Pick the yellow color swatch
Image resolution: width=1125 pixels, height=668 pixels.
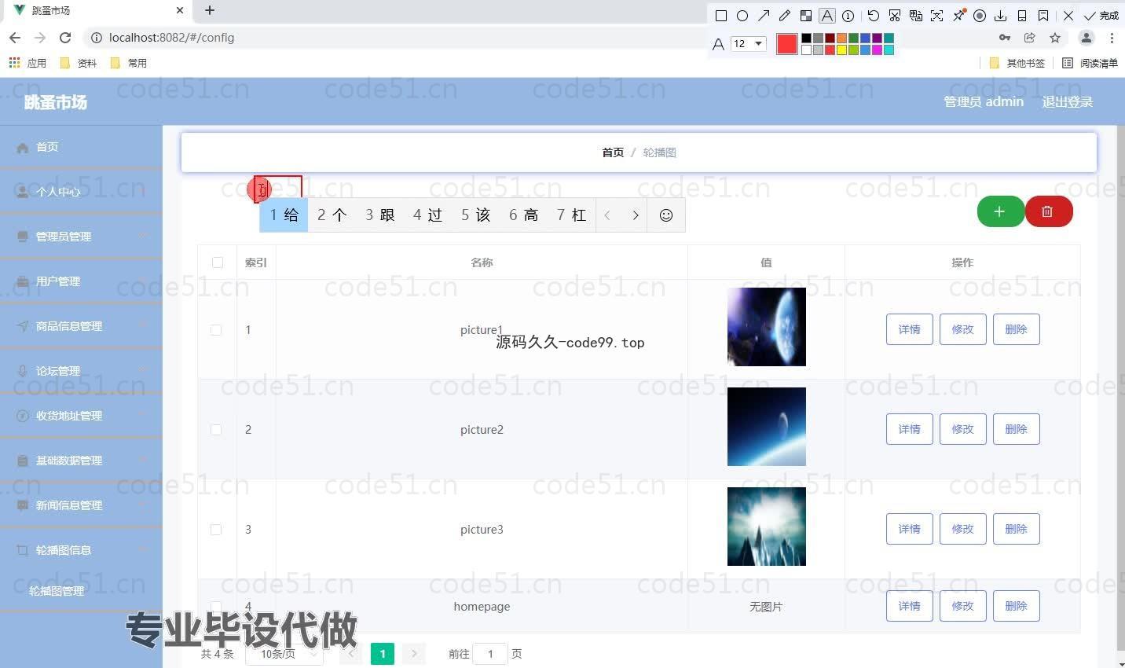point(841,50)
